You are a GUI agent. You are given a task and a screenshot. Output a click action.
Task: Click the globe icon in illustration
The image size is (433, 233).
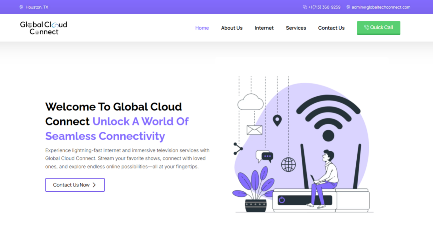(288, 164)
